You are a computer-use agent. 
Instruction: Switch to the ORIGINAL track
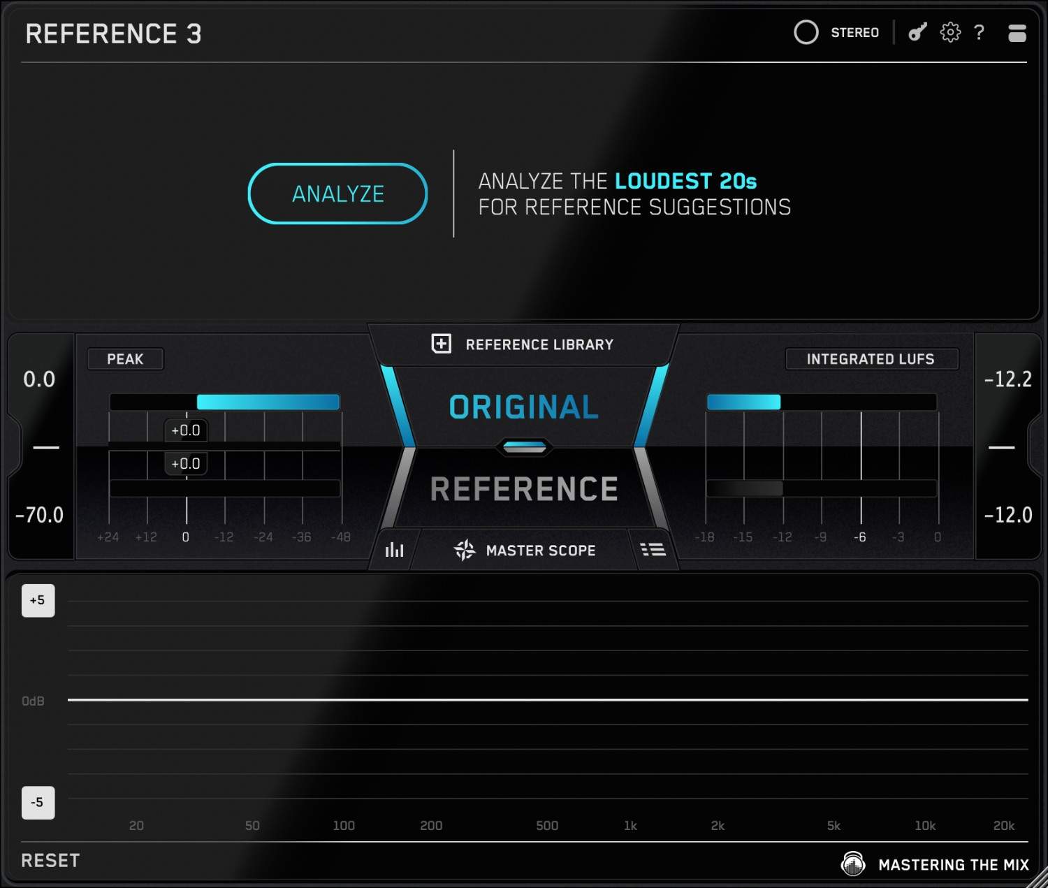523,407
